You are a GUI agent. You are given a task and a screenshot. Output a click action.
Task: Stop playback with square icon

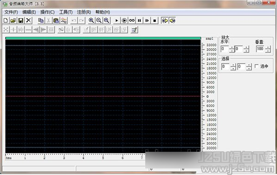pyautogui.click(x=155, y=20)
